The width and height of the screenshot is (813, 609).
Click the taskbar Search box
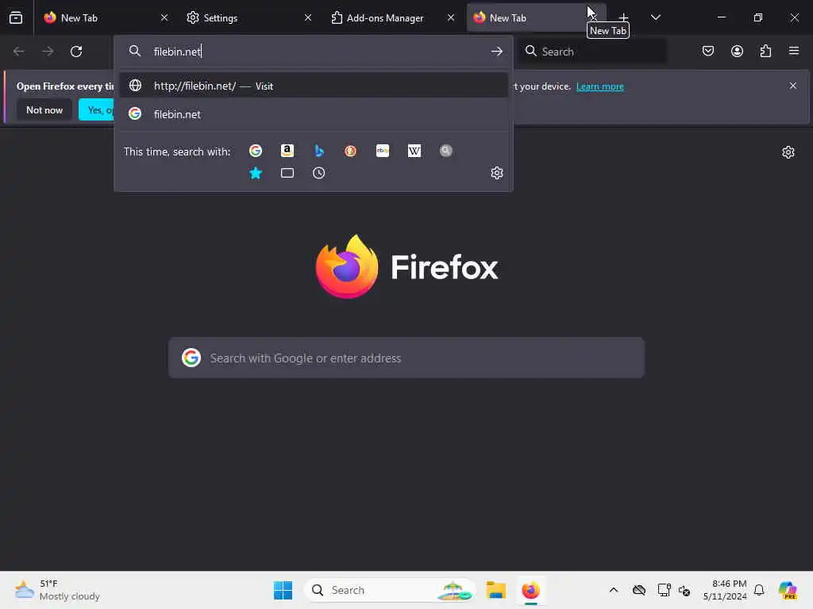tap(390, 590)
